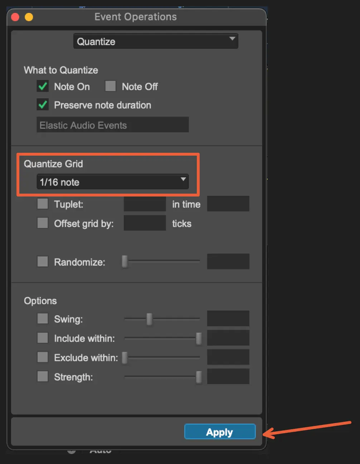Click the yellow minimize window button

tap(29, 17)
